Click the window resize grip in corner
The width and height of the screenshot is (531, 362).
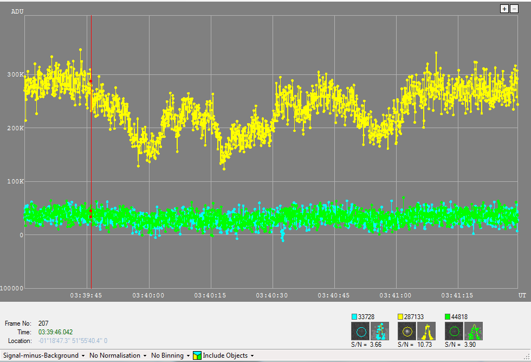click(x=527, y=358)
